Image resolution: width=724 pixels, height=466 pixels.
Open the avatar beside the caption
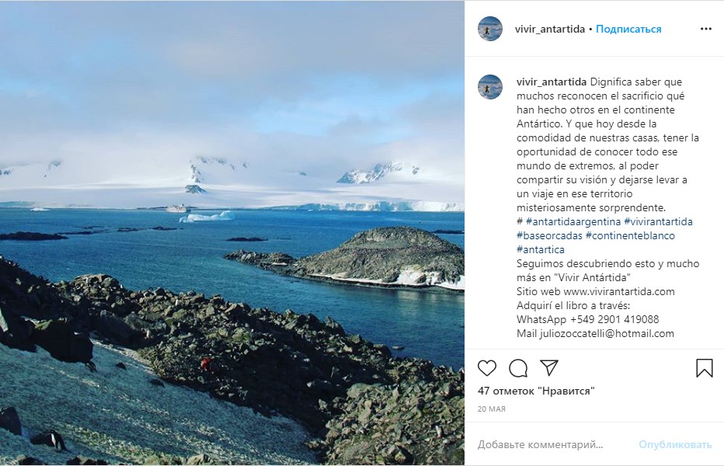click(x=490, y=87)
